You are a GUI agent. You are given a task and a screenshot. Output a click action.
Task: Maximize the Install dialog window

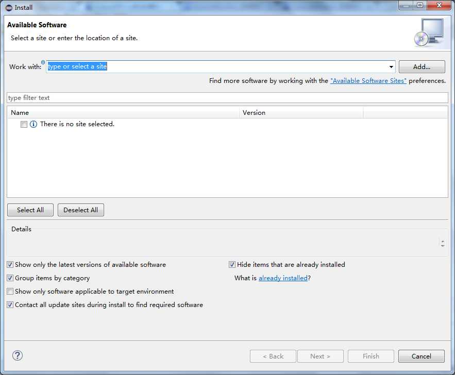[419, 5]
